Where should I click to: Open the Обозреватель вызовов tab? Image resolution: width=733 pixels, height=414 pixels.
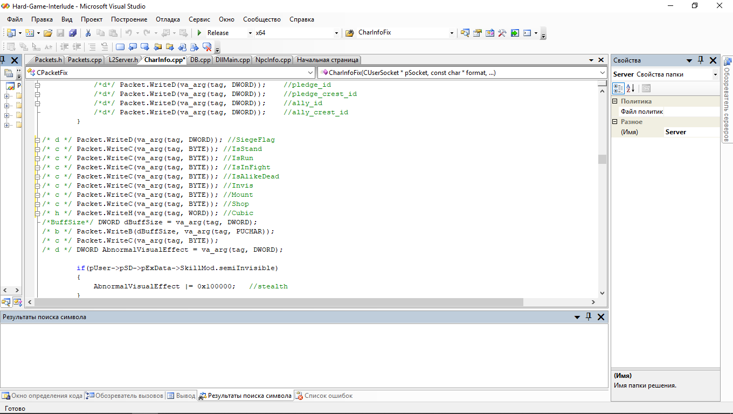pos(125,396)
